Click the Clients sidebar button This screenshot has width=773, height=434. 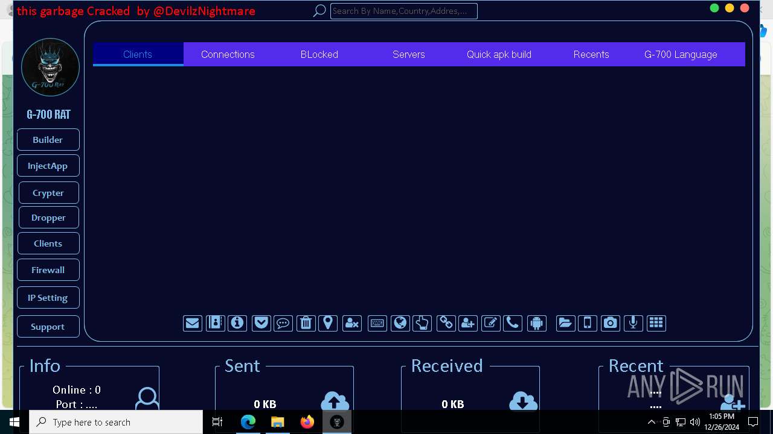48,244
